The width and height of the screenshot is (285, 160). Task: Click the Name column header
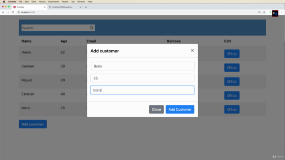pos(26,41)
